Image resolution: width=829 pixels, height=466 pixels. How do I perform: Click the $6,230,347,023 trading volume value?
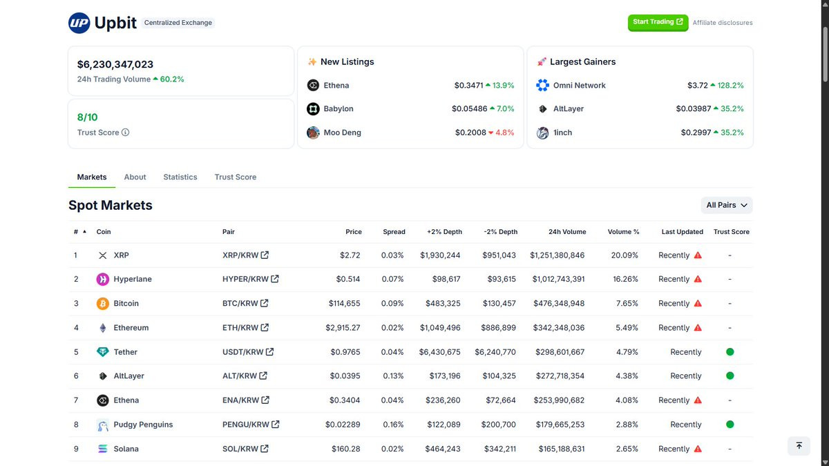115,64
